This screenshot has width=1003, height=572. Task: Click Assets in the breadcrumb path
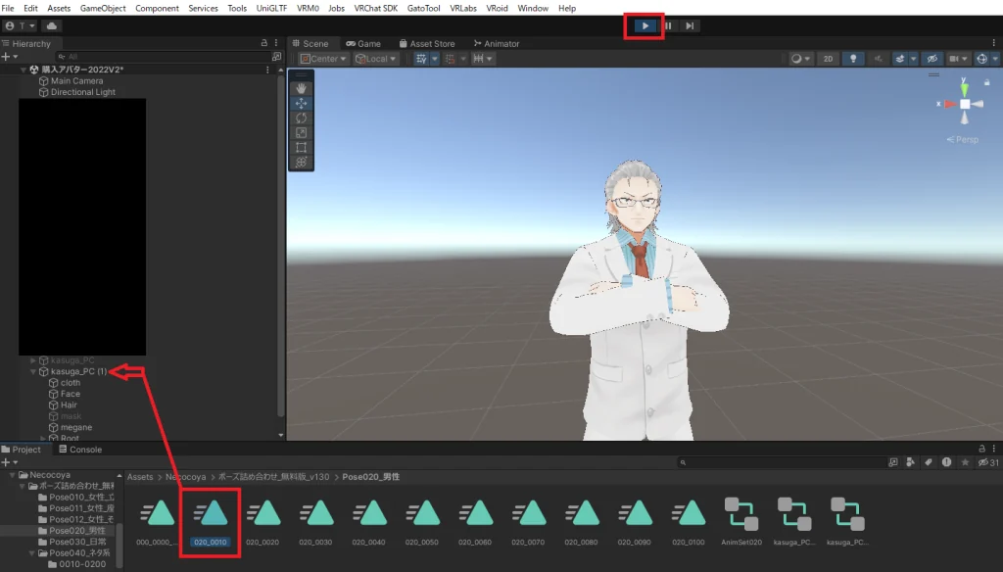pos(139,477)
